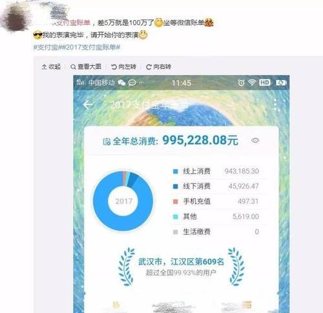Open the #支付宝# hashtag link
The image size is (323, 313).
(x=47, y=47)
